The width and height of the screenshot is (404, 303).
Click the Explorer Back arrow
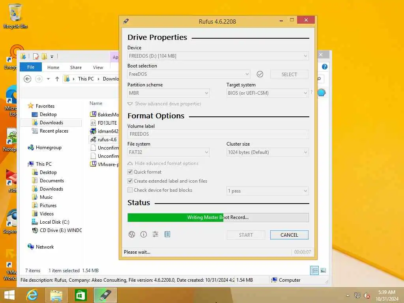tap(27, 79)
